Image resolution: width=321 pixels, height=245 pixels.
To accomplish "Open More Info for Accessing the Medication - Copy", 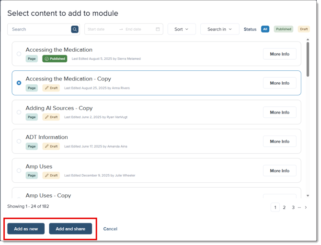I will coord(280,83).
